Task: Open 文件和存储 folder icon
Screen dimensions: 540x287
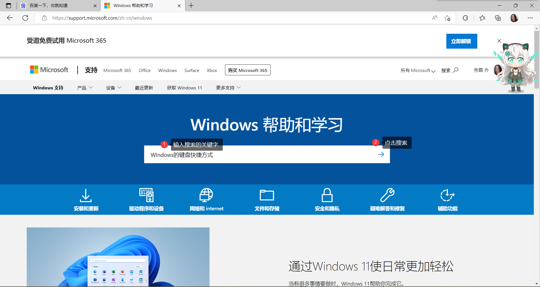Action: point(267,195)
